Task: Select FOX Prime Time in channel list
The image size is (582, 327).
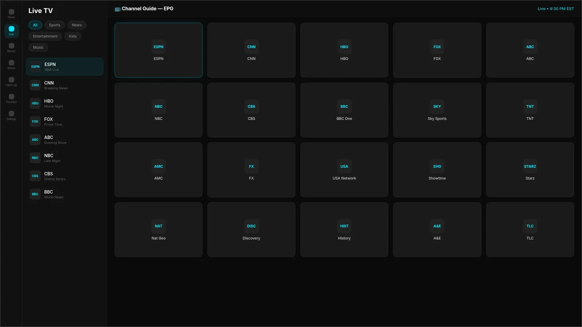Action: coord(65,122)
